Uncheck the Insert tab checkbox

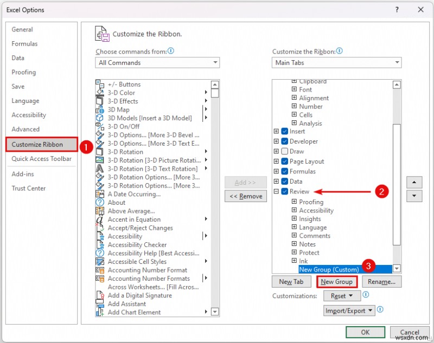tap(284, 131)
